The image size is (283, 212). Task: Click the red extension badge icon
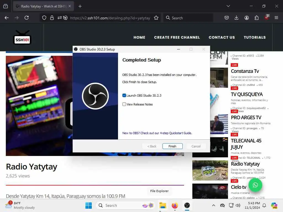266,17
